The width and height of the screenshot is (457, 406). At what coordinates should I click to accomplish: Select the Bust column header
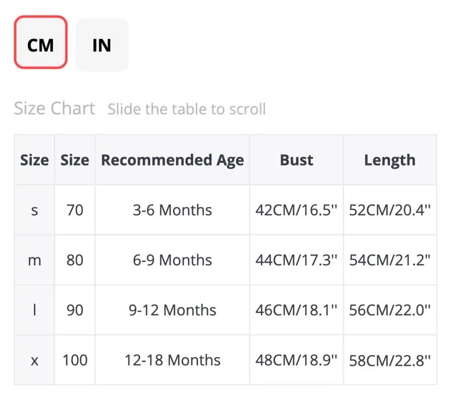(x=297, y=160)
